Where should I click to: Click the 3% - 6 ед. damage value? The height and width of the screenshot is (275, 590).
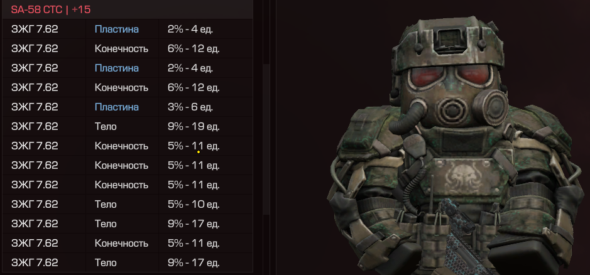coord(190,107)
